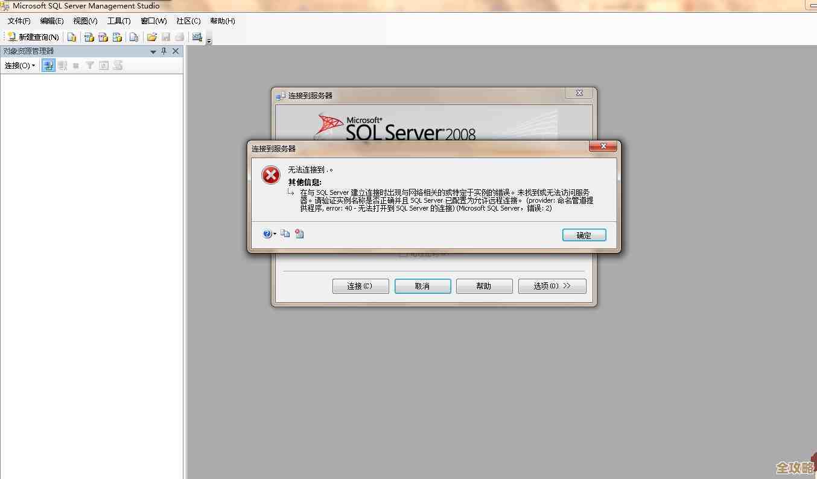Click the red error icon in the dialog
This screenshot has height=479, width=817.
coord(270,174)
